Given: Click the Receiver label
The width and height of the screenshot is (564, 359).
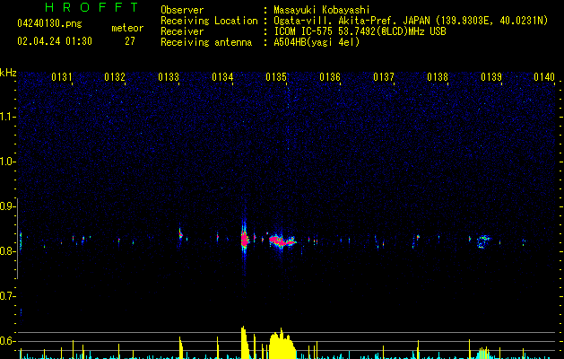Looking at the screenshot, I should point(182,31).
